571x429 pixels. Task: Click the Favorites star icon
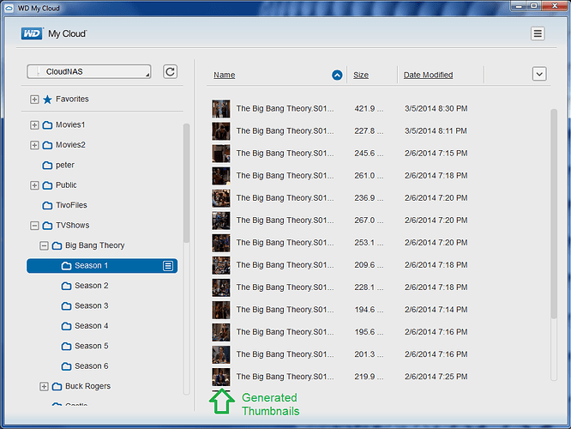[x=47, y=100]
